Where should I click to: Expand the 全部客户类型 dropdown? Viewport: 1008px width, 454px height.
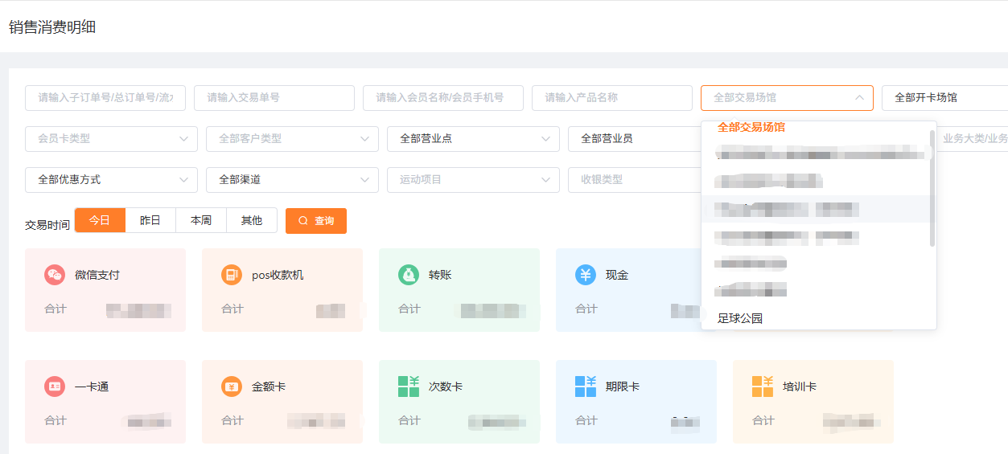[292, 139]
